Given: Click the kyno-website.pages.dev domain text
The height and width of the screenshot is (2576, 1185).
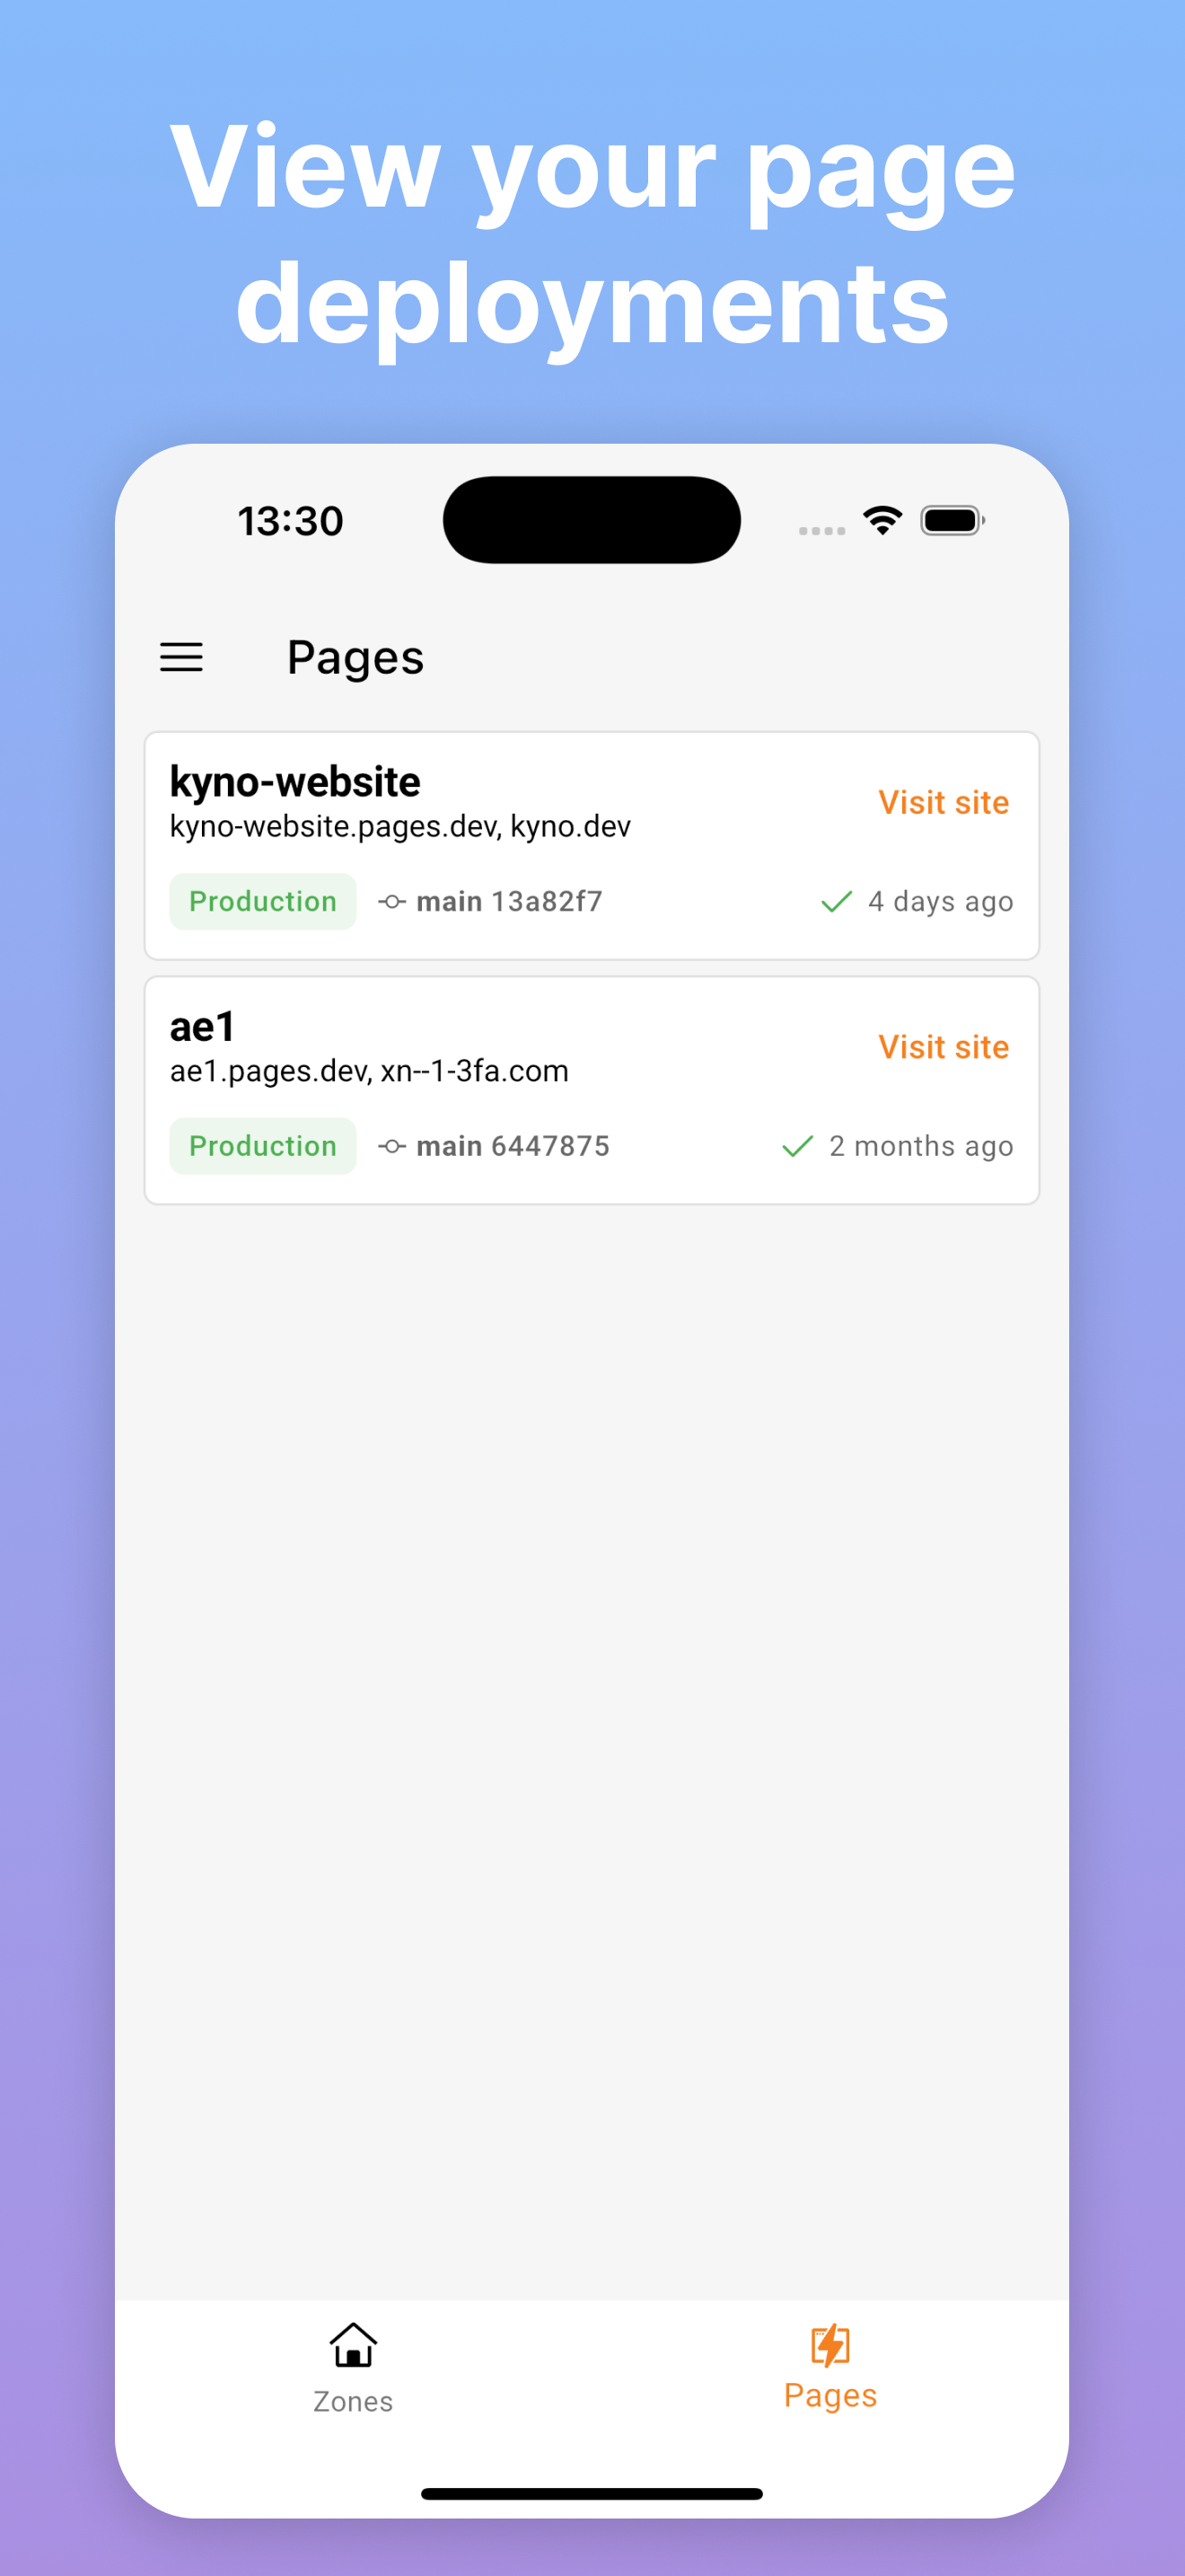Looking at the screenshot, I should click(x=329, y=826).
